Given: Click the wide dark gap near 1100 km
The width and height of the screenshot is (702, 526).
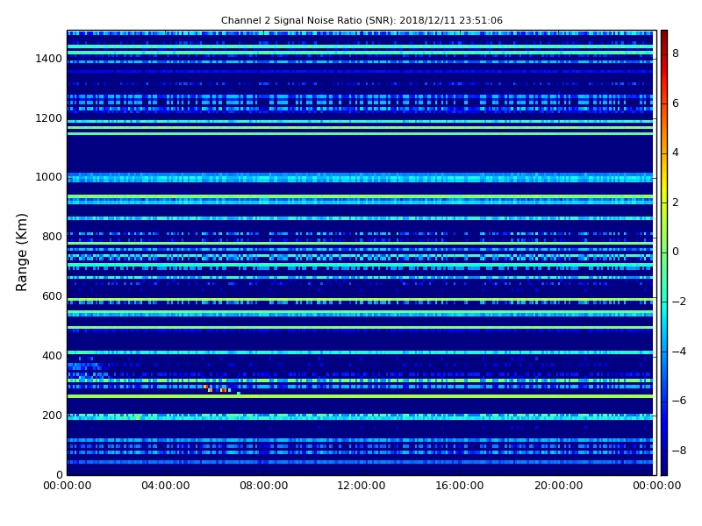Looking at the screenshot, I should click(x=360, y=154).
